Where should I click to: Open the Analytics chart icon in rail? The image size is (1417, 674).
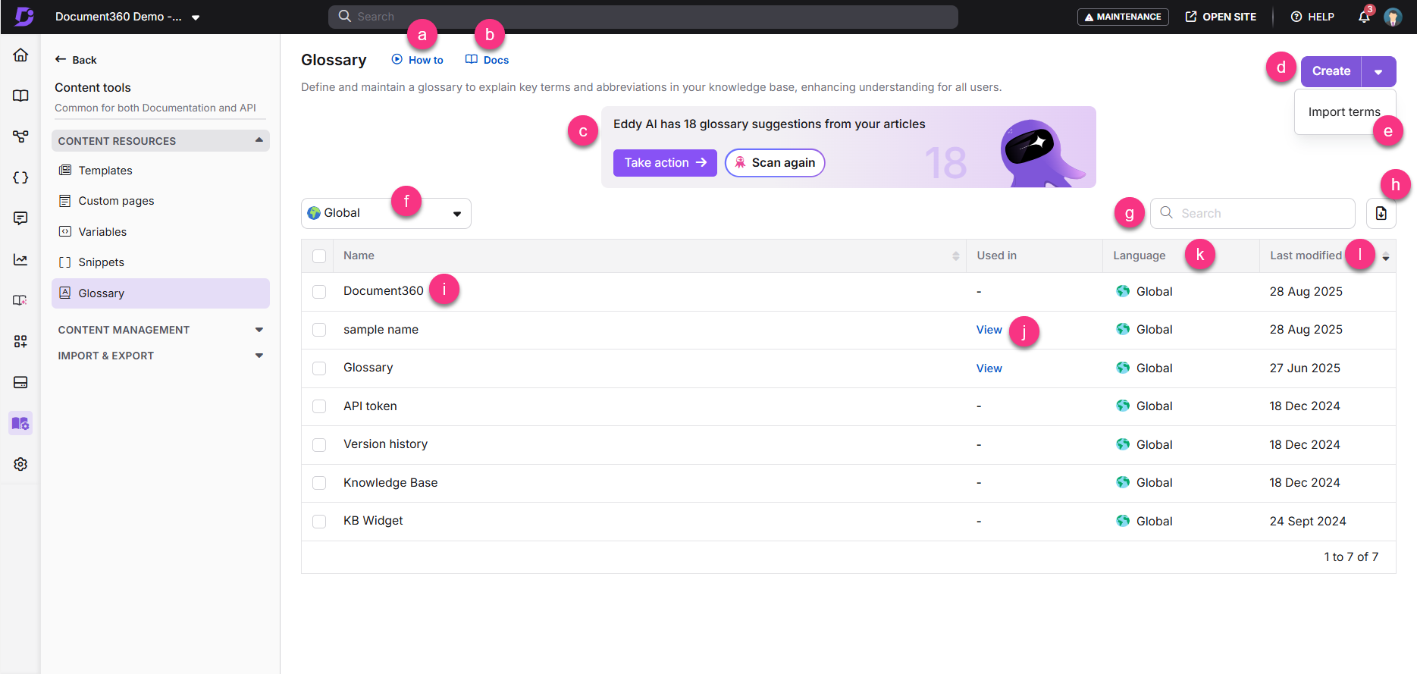[x=20, y=259]
